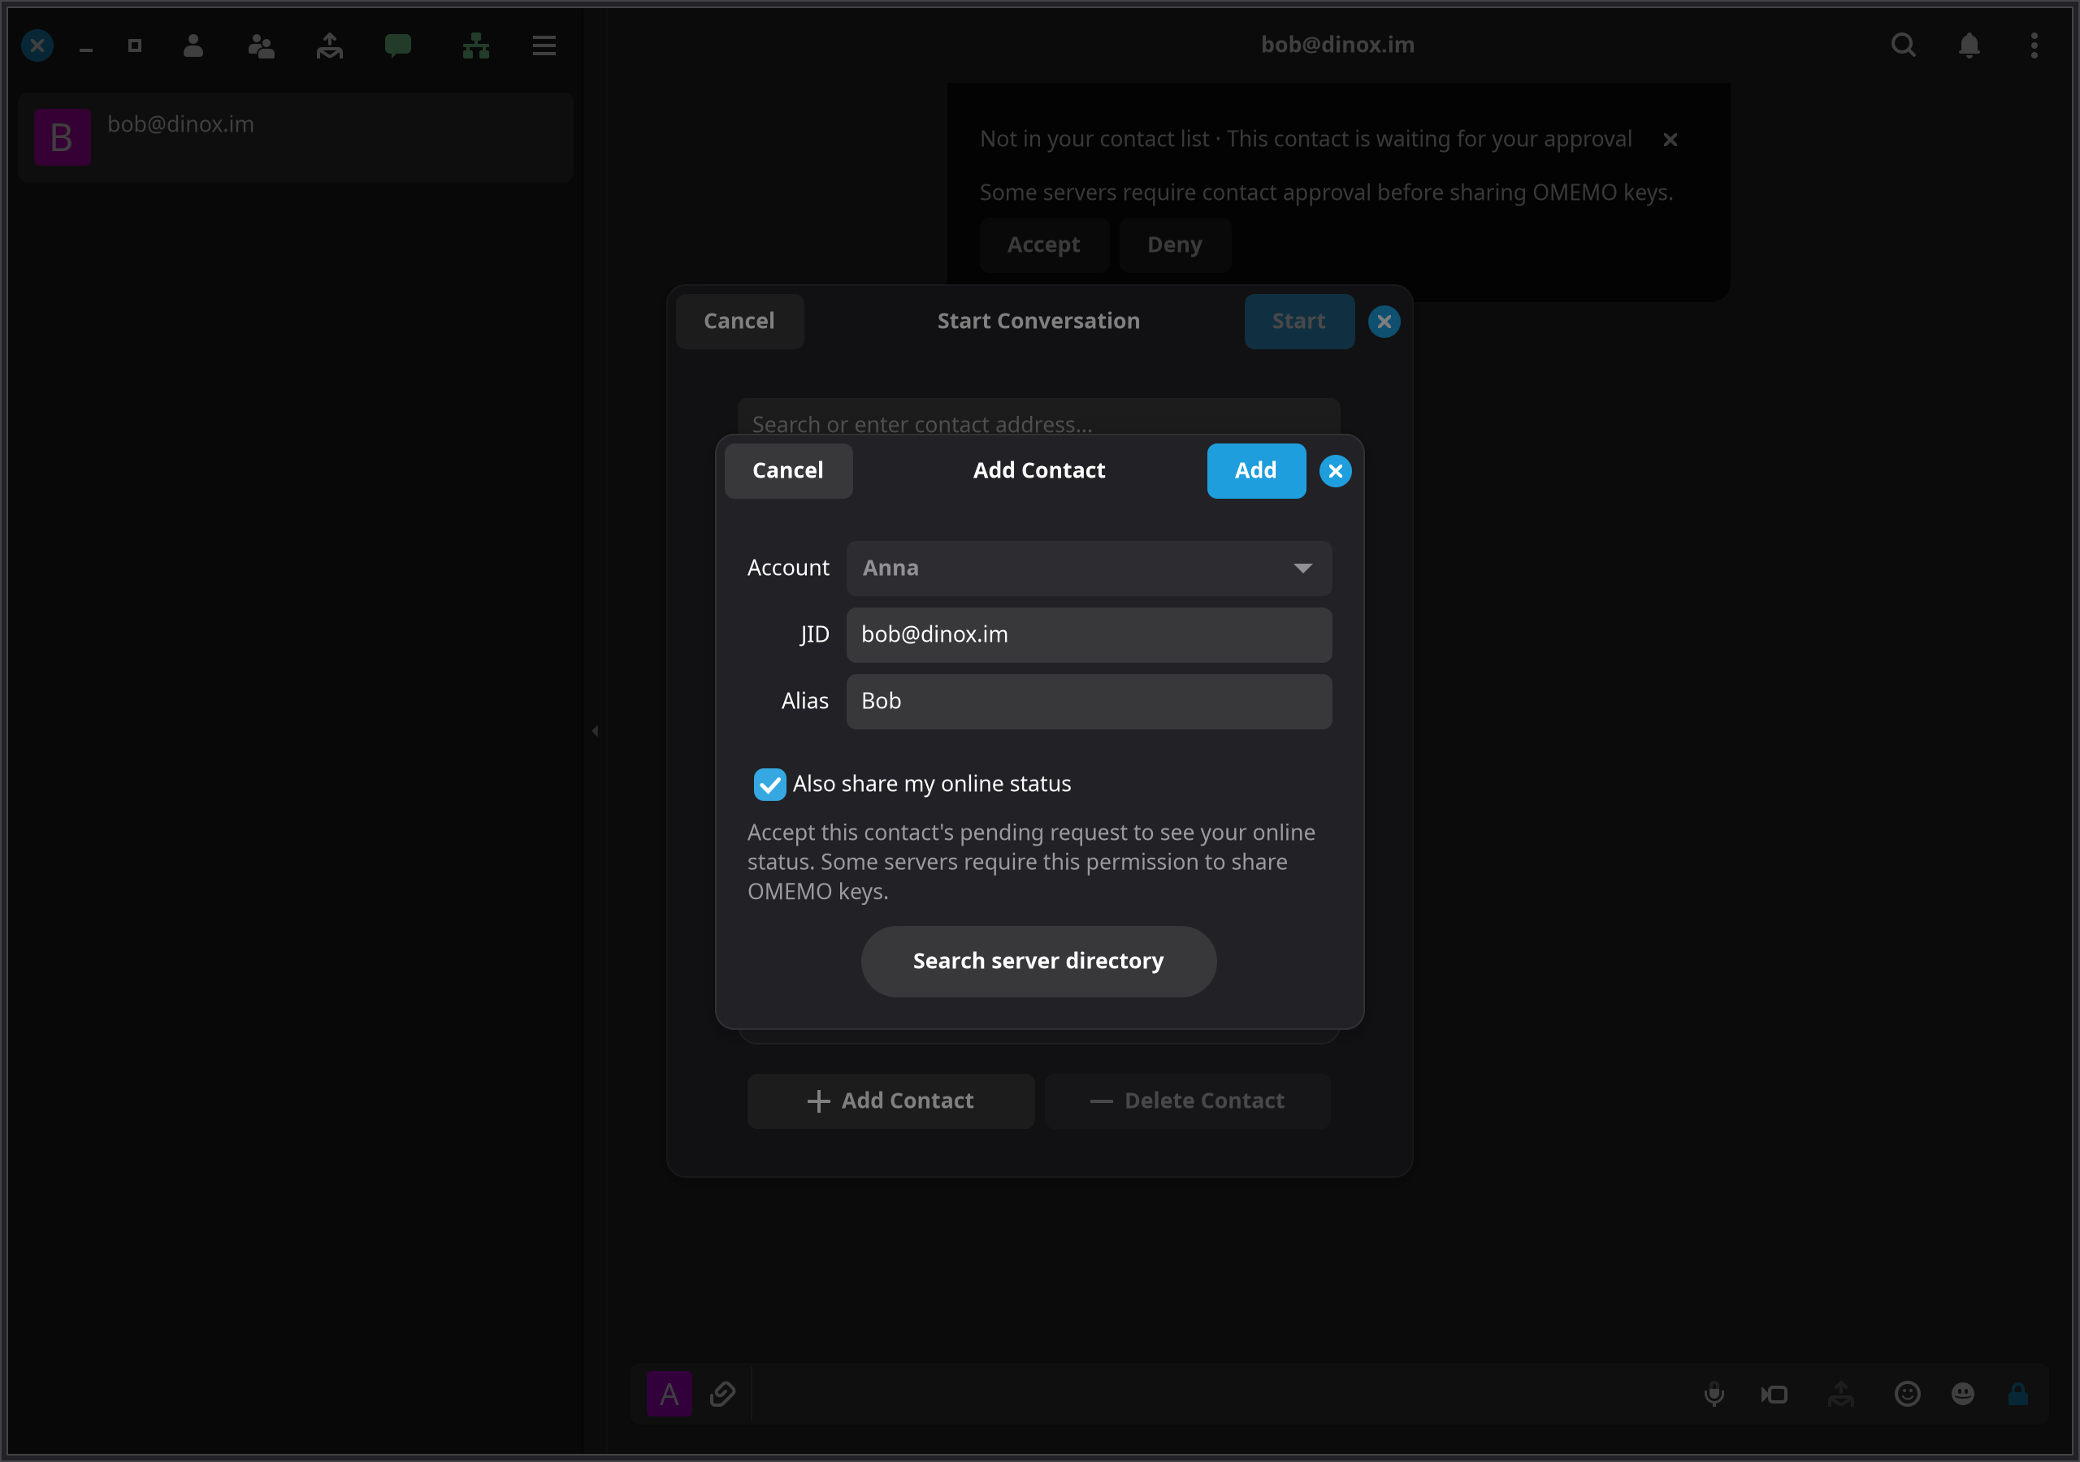Click the microphone voice message icon
This screenshot has width=2080, height=1462.
1714,1393
